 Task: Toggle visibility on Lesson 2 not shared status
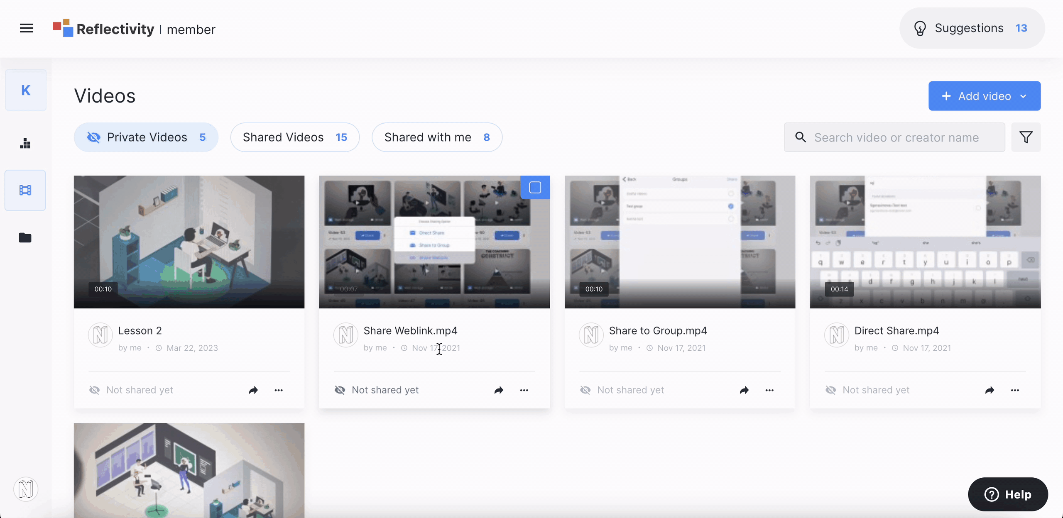tap(94, 389)
